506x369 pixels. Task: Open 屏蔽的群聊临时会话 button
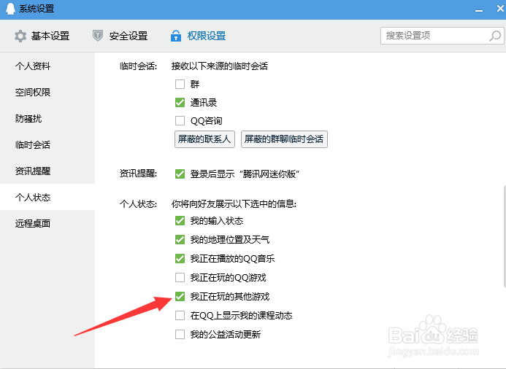coord(284,139)
